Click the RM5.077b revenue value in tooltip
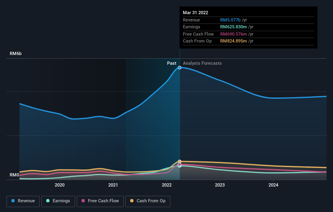 [x=230, y=20]
